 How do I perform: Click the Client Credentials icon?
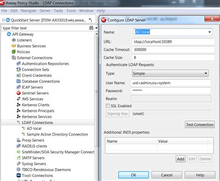(x=19, y=75)
